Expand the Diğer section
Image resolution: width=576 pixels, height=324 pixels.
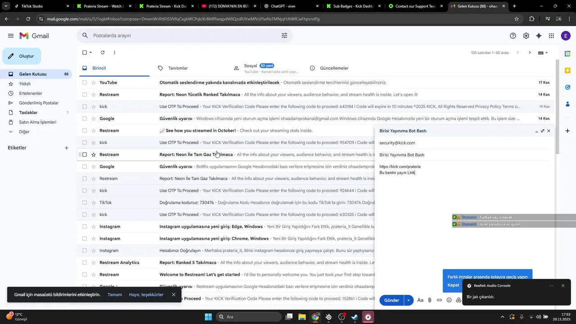[x=24, y=132]
